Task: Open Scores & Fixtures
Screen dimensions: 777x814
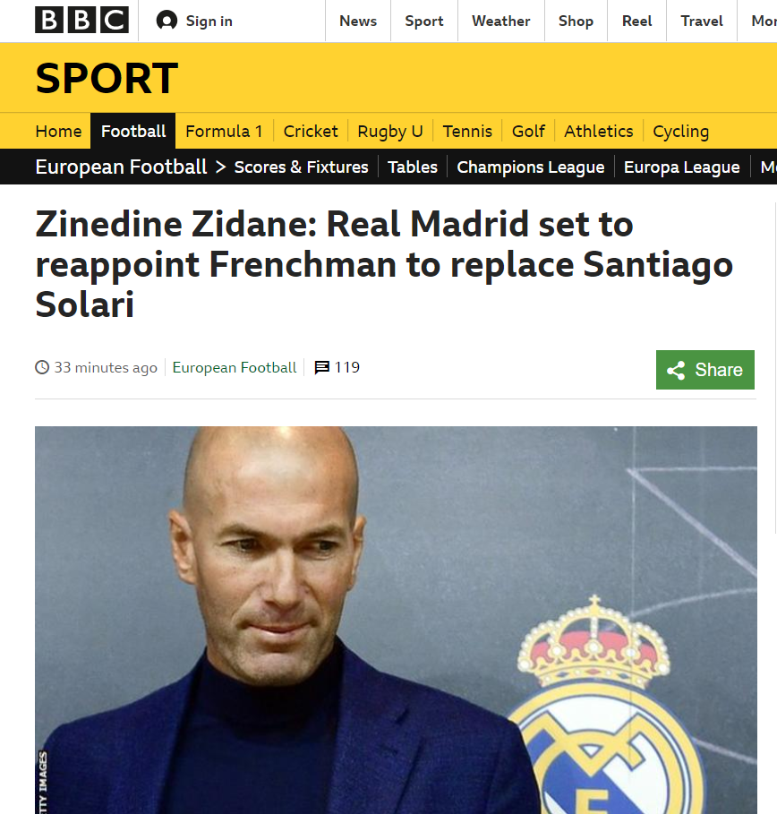Action: coord(301,167)
